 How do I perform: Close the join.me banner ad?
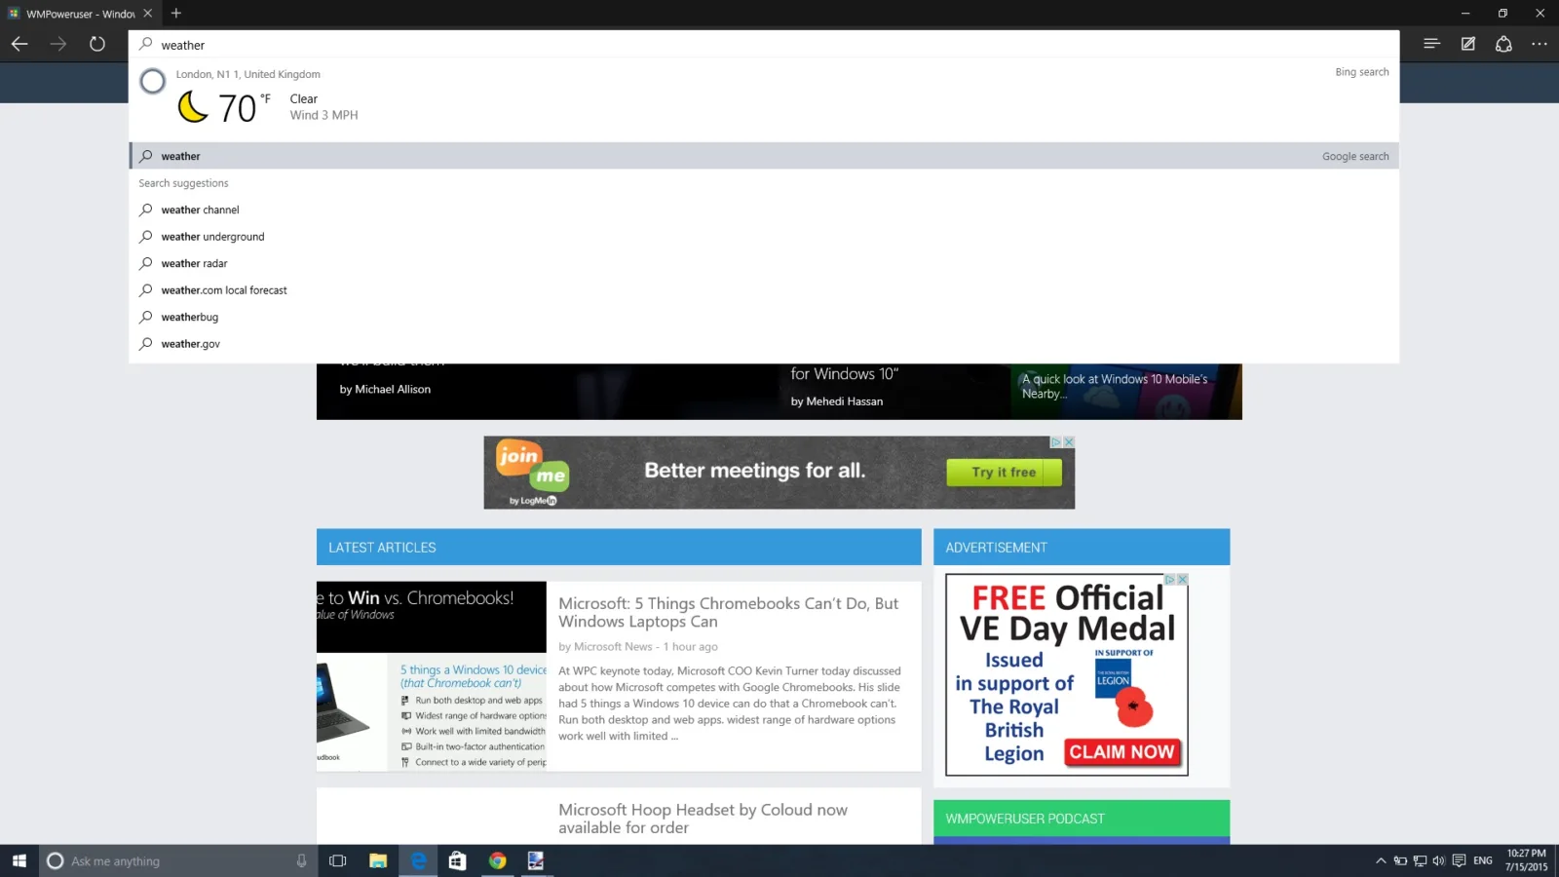[x=1069, y=441]
